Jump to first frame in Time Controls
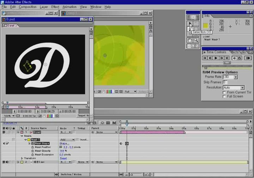This screenshot has width=254, height=178. 205,58
